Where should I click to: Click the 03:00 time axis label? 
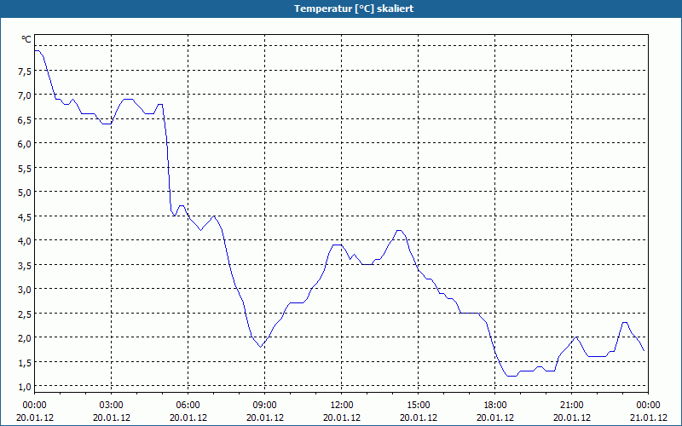click(112, 406)
